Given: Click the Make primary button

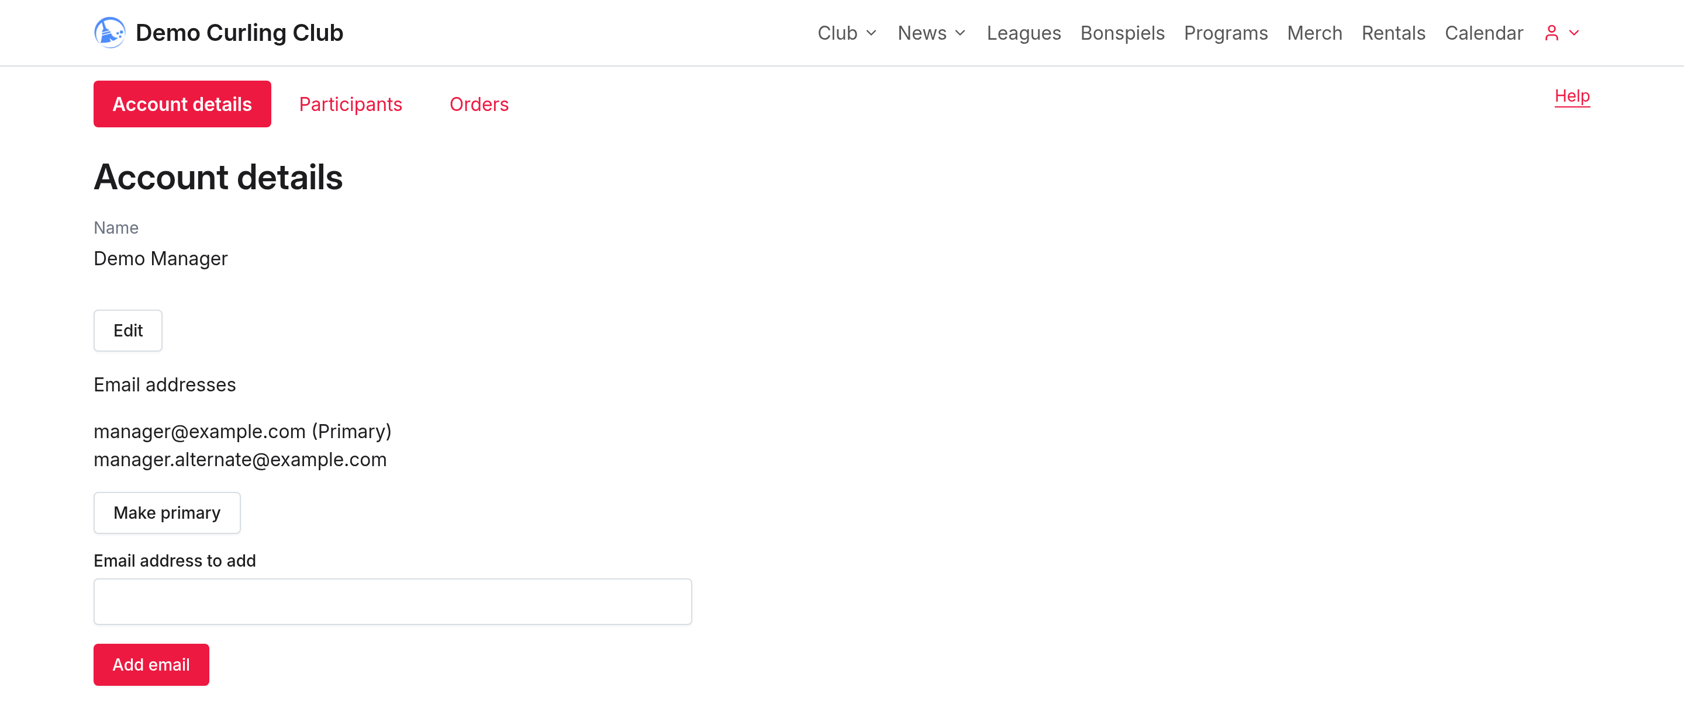Looking at the screenshot, I should pos(167,513).
